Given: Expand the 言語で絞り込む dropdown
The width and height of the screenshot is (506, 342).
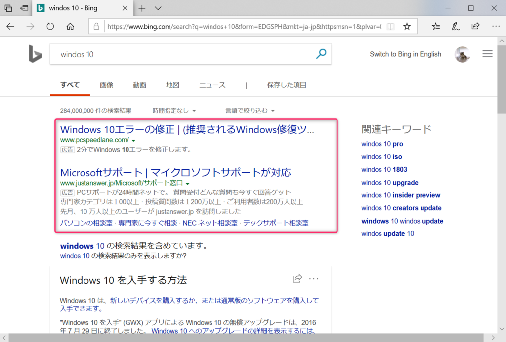Looking at the screenshot, I should pos(250,111).
